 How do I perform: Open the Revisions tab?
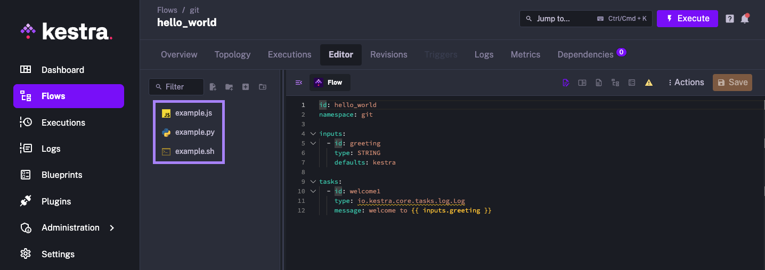388,54
